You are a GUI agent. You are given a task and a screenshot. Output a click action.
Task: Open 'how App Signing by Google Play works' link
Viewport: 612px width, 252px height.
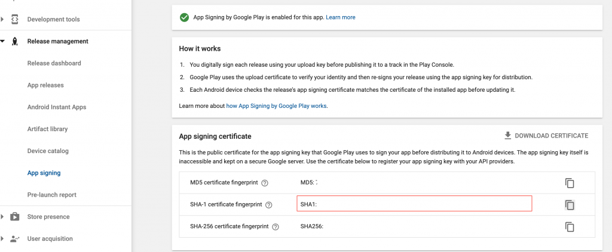point(276,106)
